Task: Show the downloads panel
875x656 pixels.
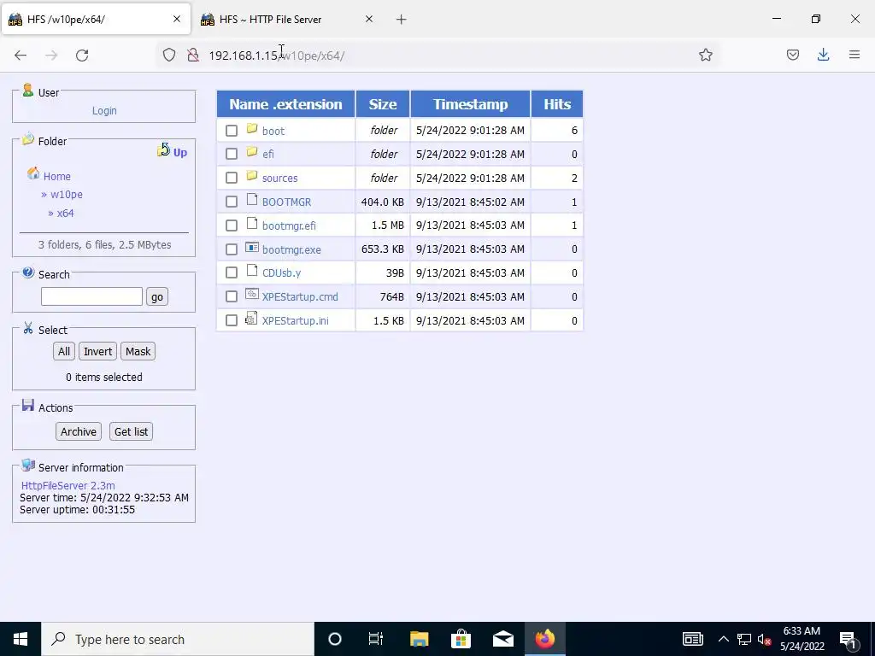Action: (x=823, y=55)
